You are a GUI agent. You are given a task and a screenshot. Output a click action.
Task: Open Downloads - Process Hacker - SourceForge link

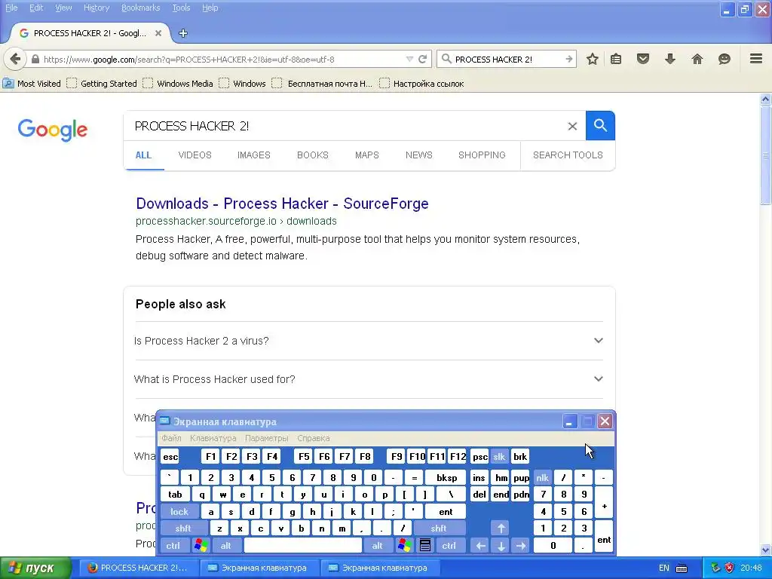(x=282, y=204)
